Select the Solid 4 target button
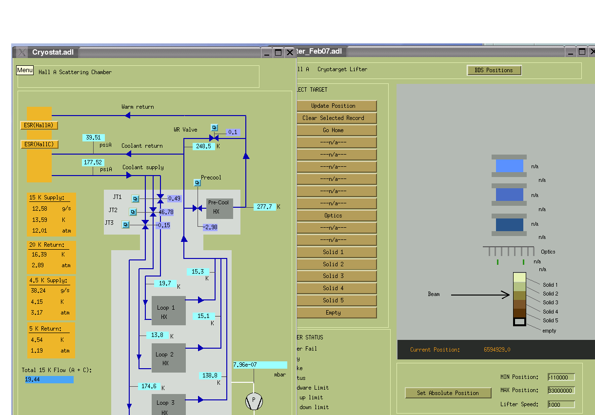This screenshot has height=415, width=595. tap(337, 288)
